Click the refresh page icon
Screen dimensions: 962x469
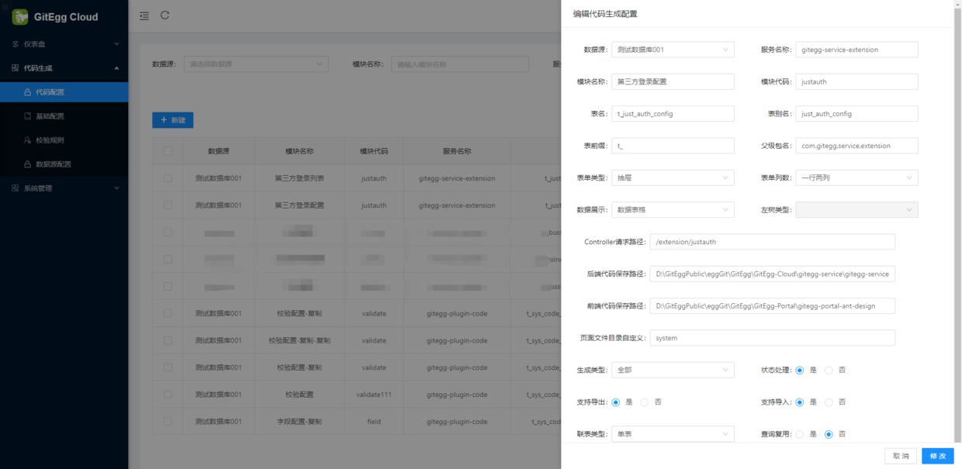(x=165, y=16)
